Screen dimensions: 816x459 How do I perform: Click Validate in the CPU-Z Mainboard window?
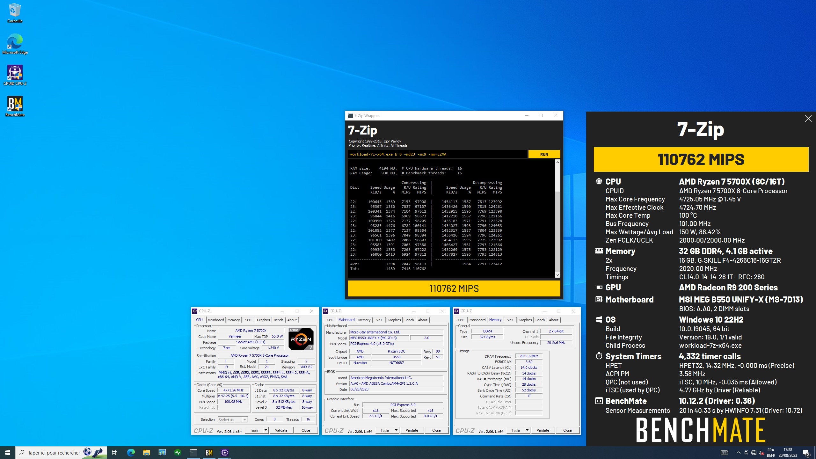point(412,430)
